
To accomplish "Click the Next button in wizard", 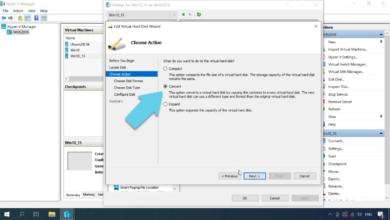I will [254, 176].
